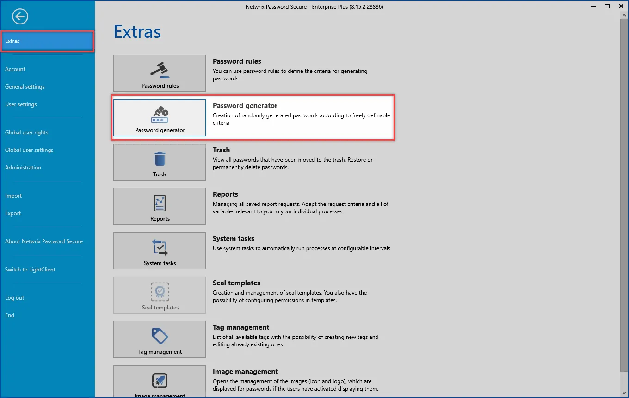The height and width of the screenshot is (398, 629).
Task: Click the back arrow circle icon
Action: click(20, 17)
